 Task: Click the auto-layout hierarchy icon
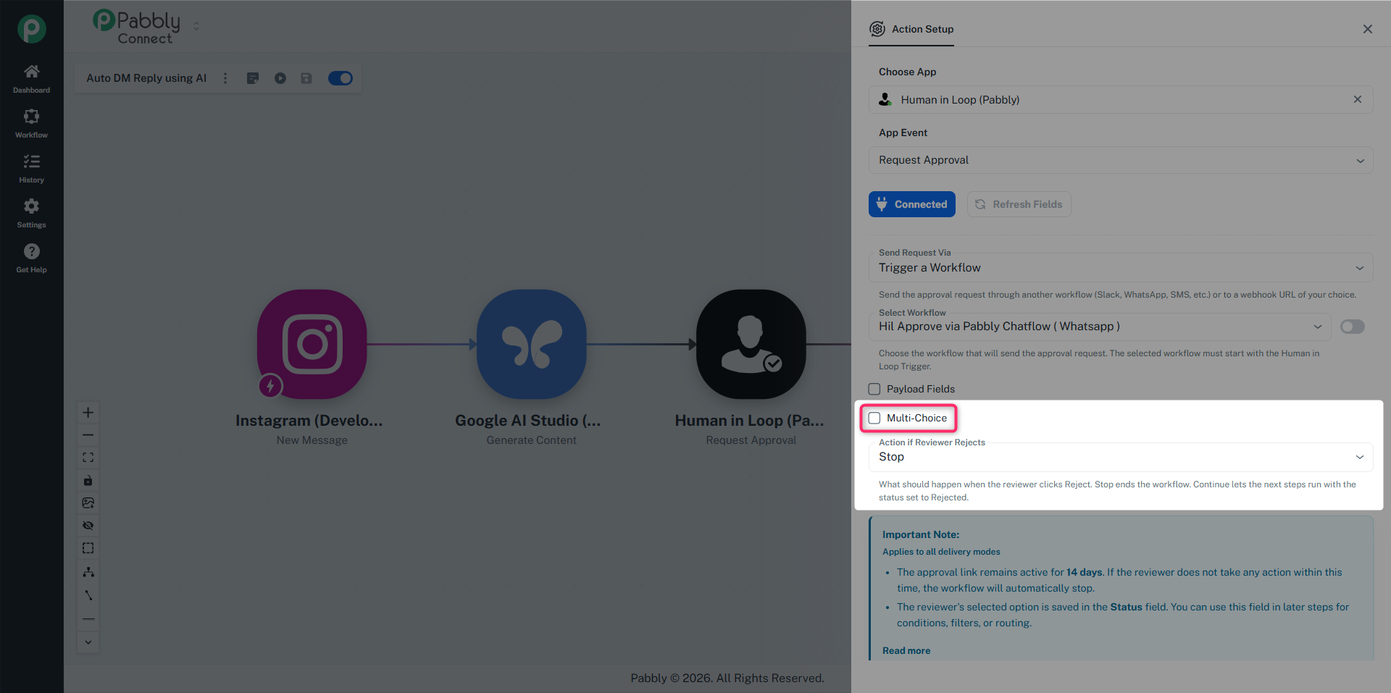[x=88, y=572]
